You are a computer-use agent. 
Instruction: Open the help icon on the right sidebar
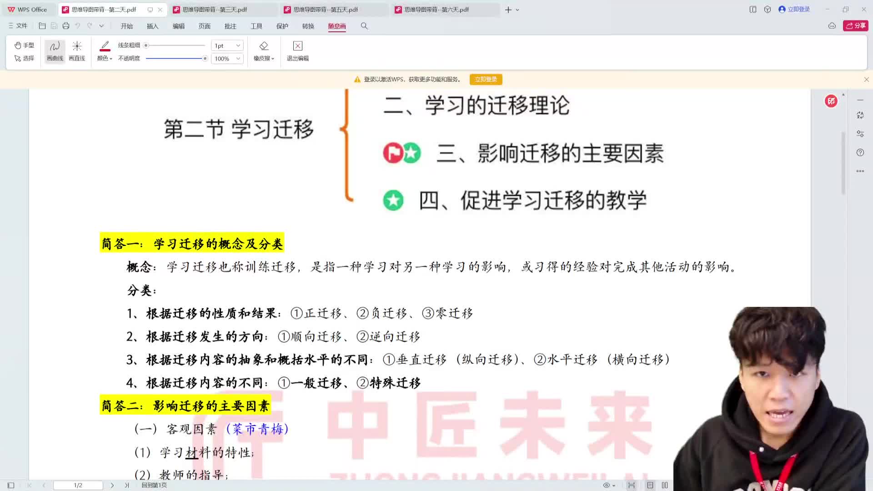point(860,152)
